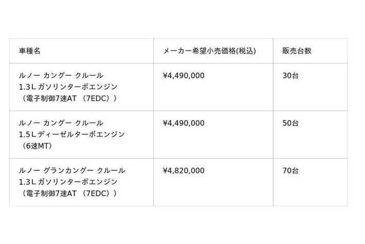Click the (6速MT) transmission text
The image size is (365, 244).
pyautogui.click(x=36, y=146)
